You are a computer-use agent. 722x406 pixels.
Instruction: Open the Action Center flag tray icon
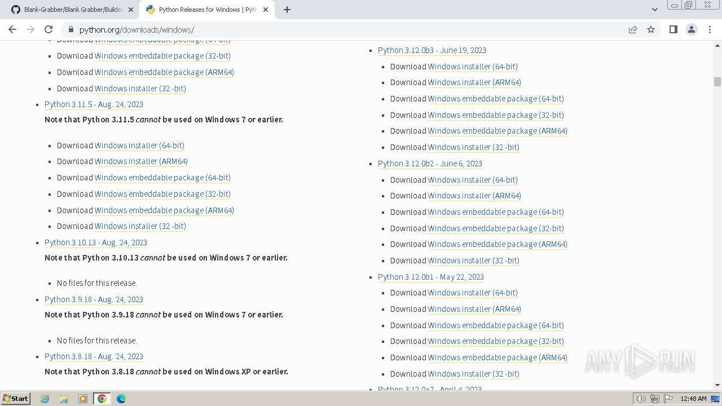668,399
